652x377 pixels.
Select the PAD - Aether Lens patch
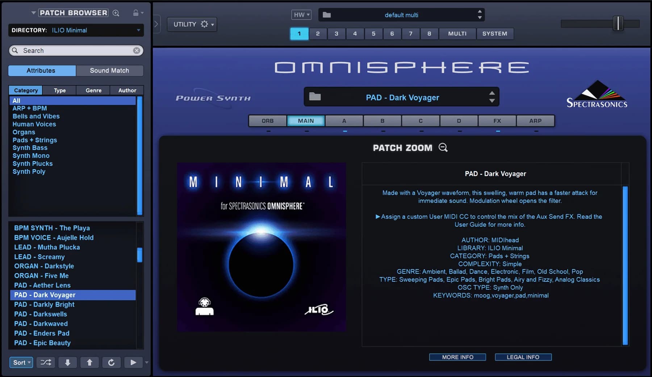[x=42, y=285]
